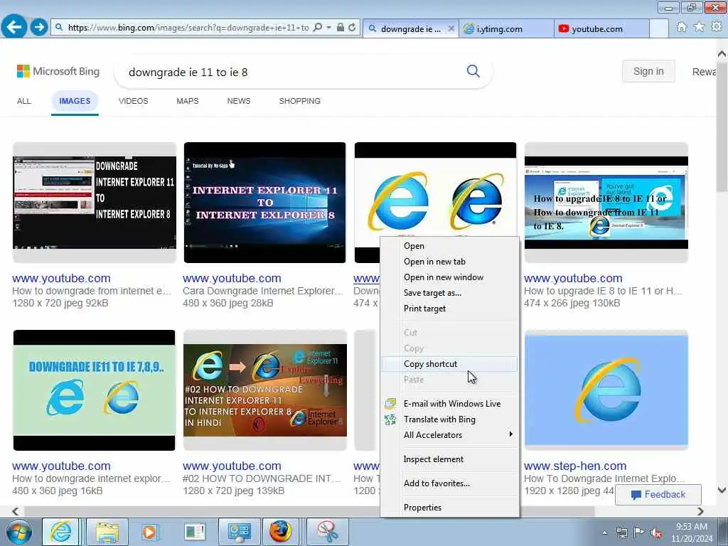The image size is (728, 546).
Task: Choose 'E-mail with Windows Live' accelerator
Action: point(449,404)
